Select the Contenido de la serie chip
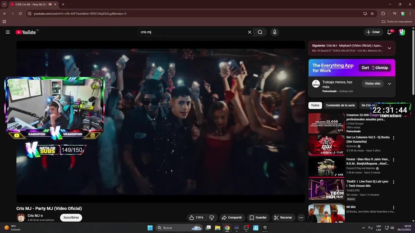 [340, 105]
